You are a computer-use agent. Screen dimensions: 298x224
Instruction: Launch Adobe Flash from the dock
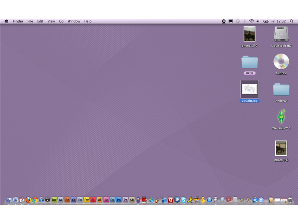point(93,200)
